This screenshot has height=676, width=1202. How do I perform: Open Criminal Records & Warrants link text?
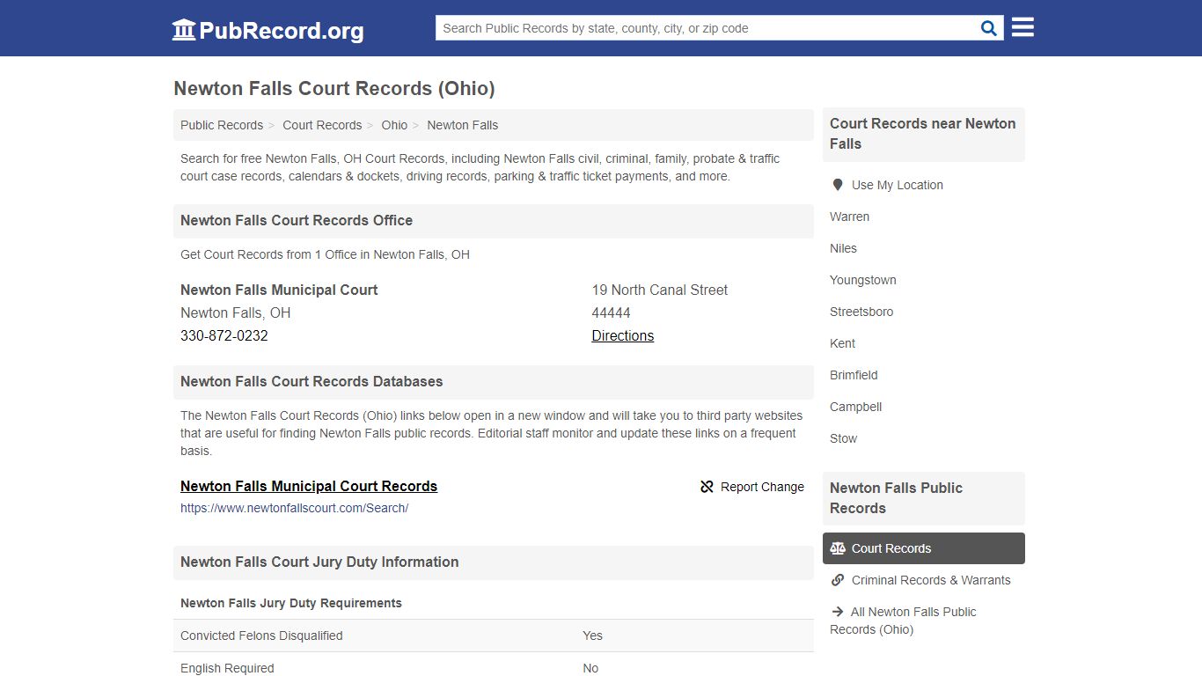tap(931, 580)
